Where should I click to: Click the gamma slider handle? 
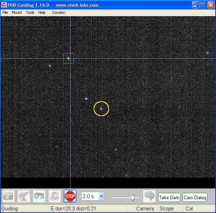point(132,198)
